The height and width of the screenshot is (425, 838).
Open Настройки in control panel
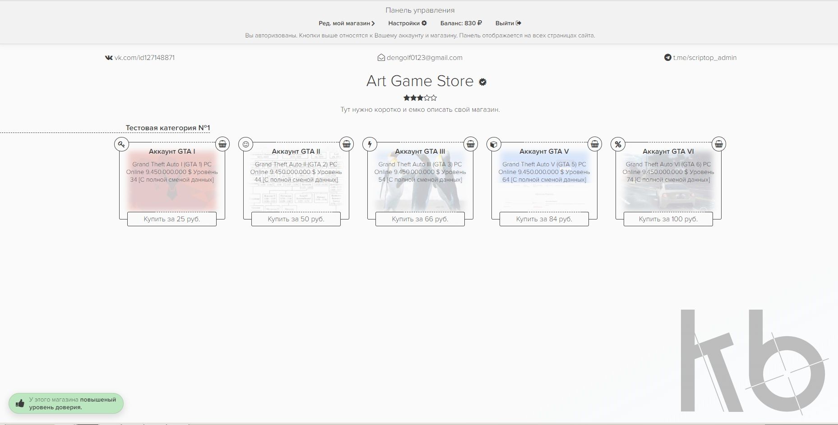point(407,23)
